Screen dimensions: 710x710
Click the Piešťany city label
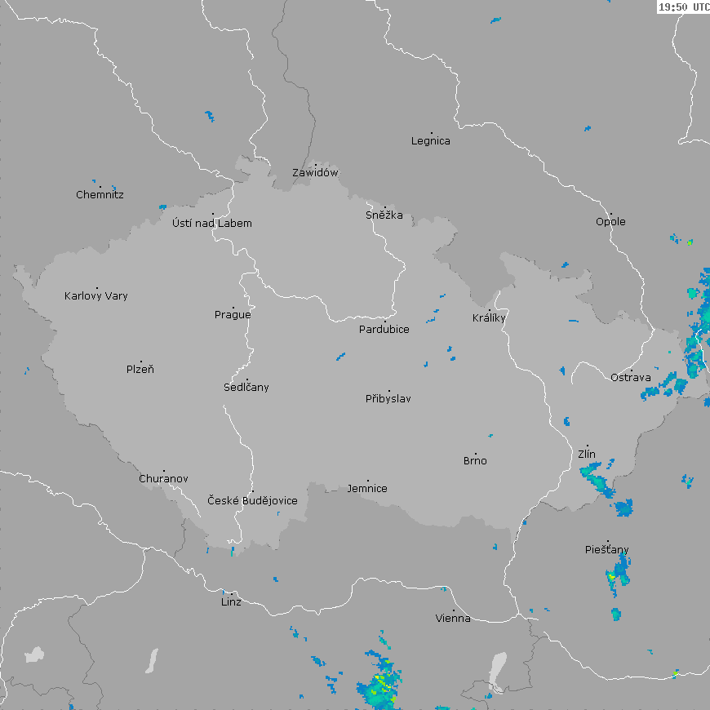point(607,550)
